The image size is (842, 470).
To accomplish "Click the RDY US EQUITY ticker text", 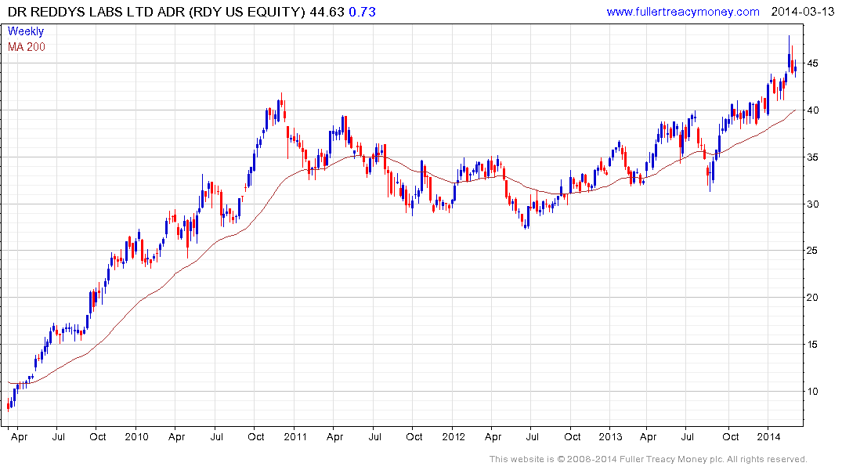I will pos(237,12).
